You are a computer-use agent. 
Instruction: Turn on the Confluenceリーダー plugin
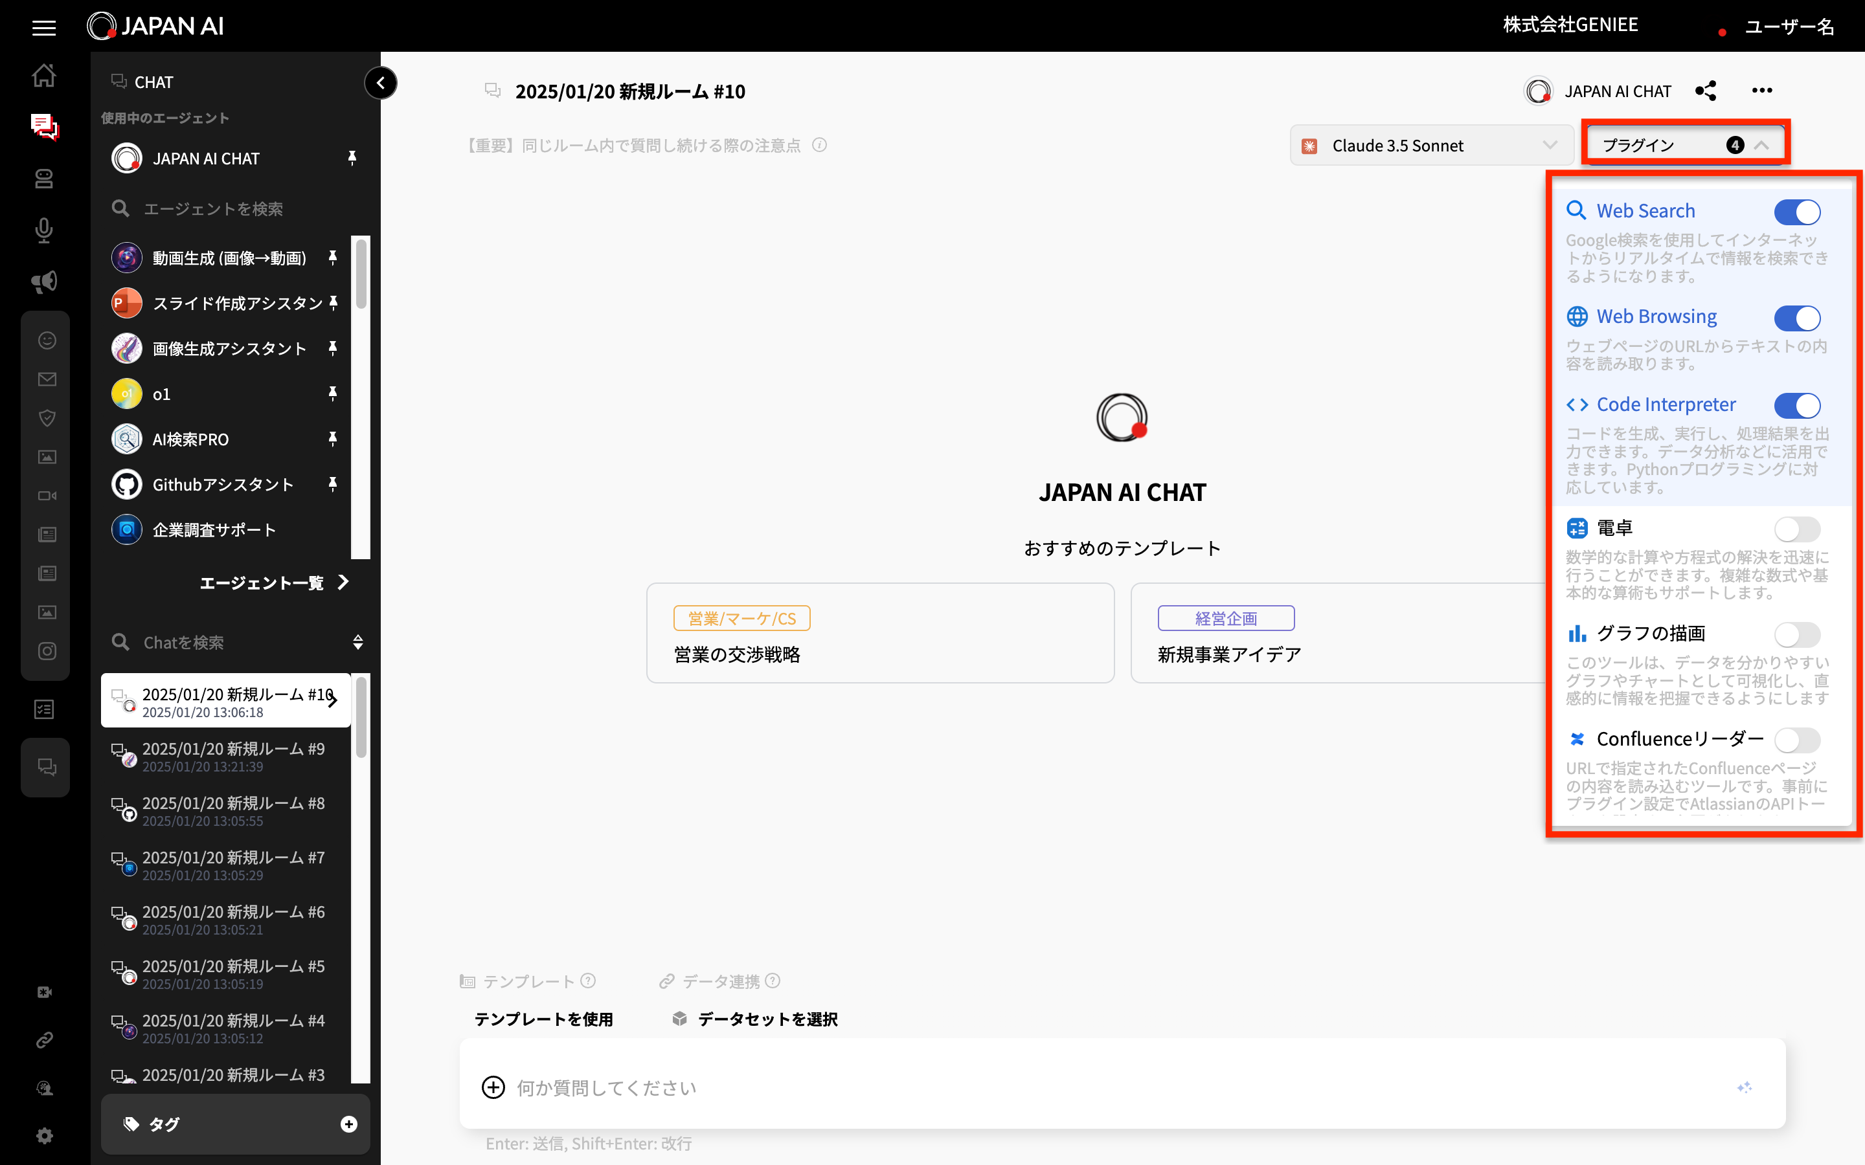pos(1797,740)
